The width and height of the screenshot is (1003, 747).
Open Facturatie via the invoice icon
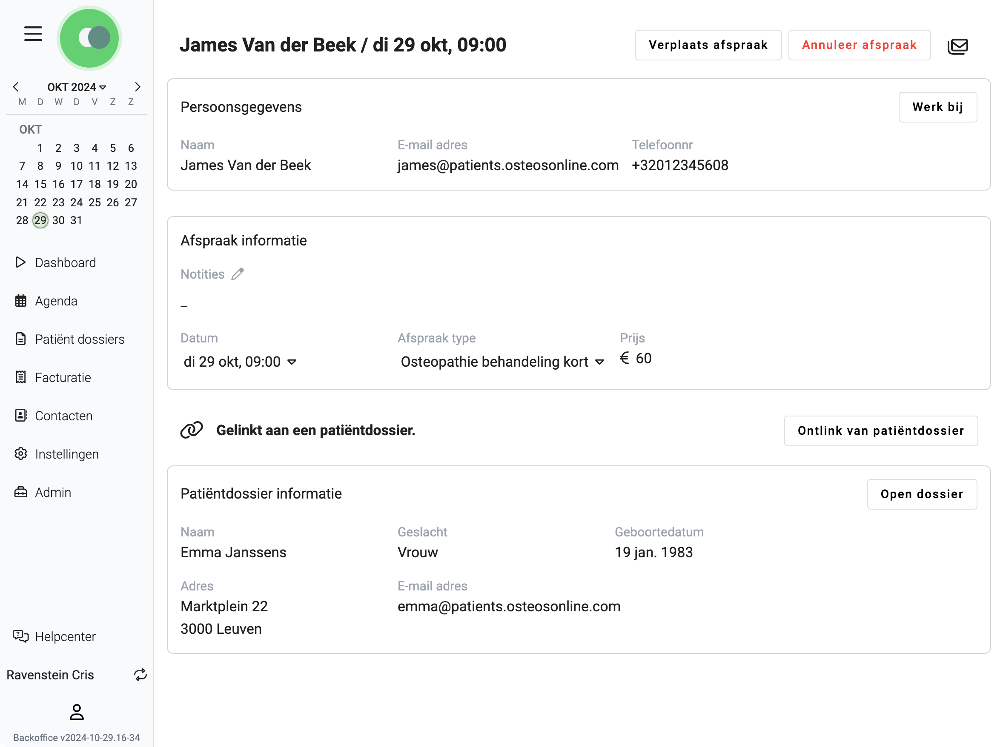click(21, 377)
